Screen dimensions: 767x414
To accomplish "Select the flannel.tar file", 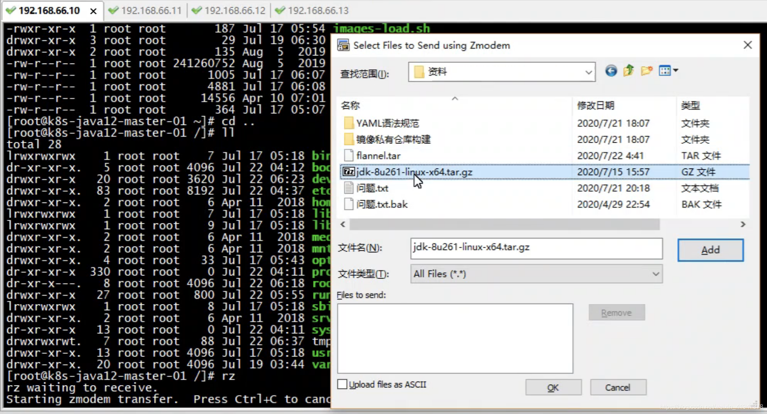I will point(378,156).
